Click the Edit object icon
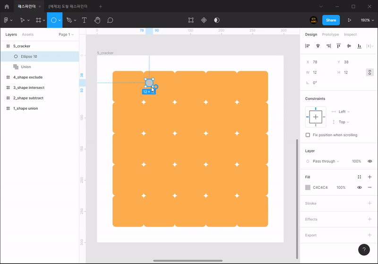 tap(191, 20)
